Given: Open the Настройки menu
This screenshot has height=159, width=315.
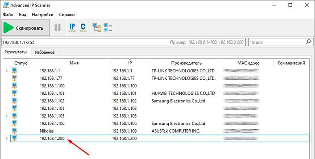Looking at the screenshot, I should tap(43, 15).
